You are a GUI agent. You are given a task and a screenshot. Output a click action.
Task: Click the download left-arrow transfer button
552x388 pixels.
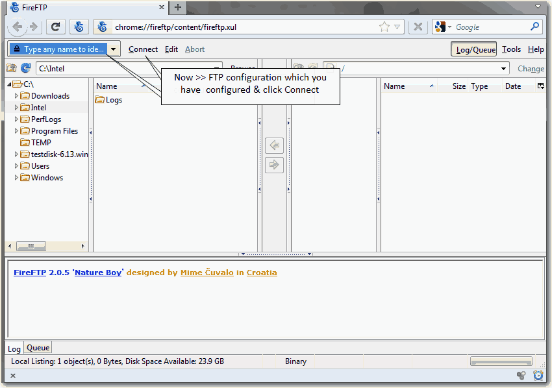tap(274, 145)
